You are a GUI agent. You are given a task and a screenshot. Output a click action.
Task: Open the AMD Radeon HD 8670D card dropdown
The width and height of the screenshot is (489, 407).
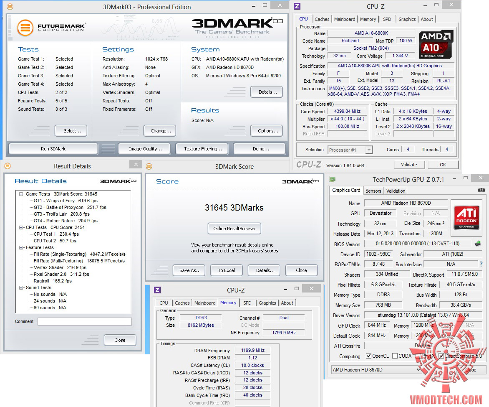(376, 369)
